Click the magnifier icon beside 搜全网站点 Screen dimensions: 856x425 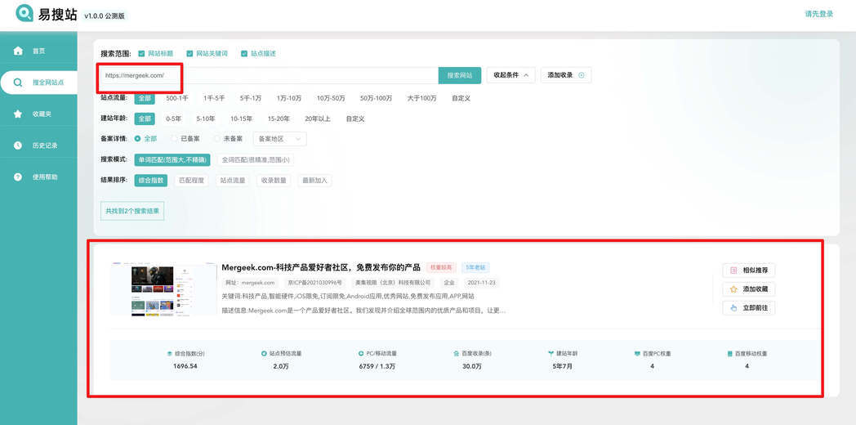(x=18, y=83)
